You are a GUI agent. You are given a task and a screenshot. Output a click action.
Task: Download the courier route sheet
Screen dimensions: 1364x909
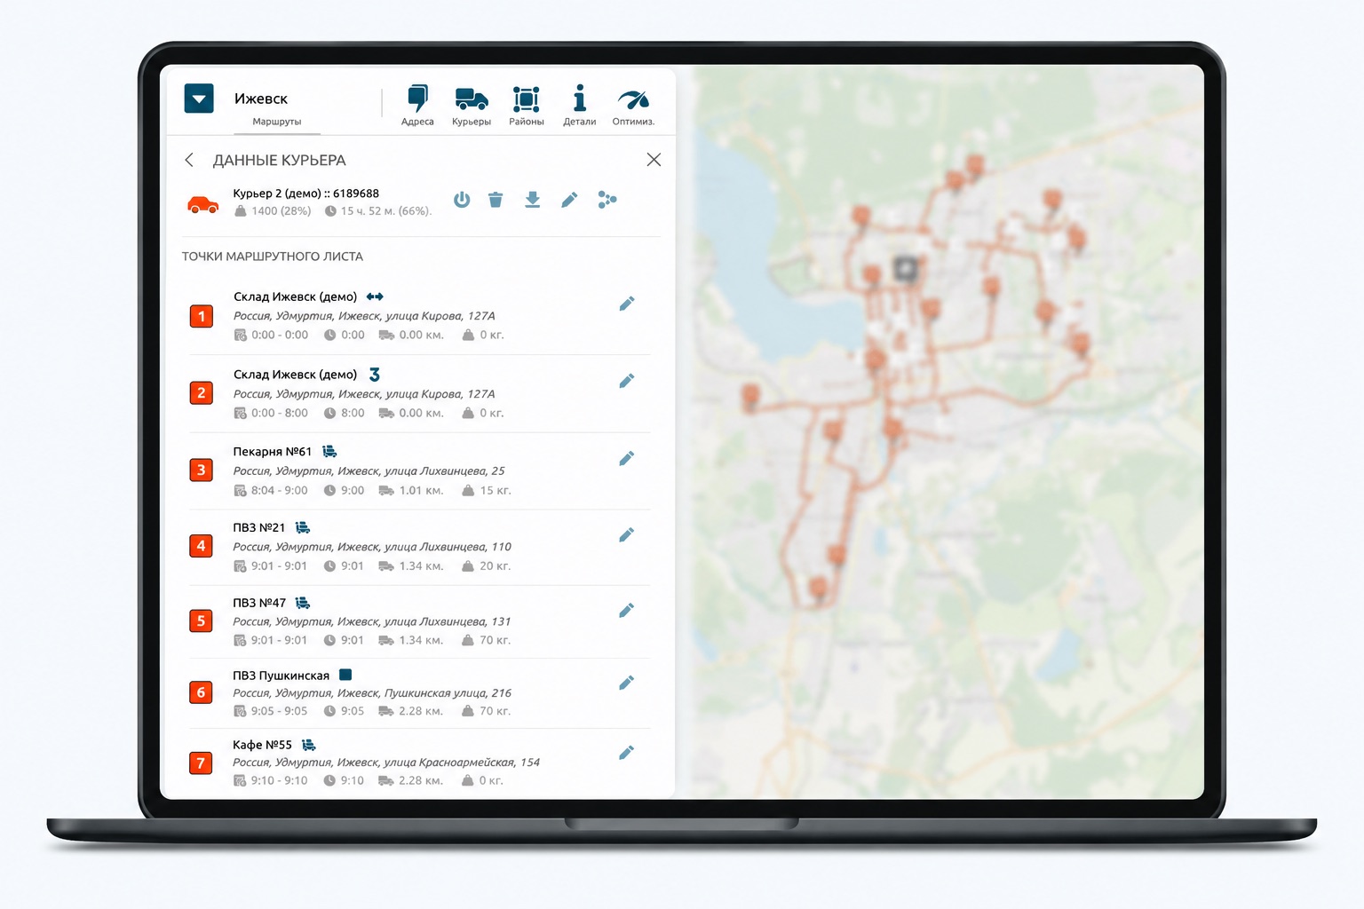pyautogui.click(x=532, y=200)
